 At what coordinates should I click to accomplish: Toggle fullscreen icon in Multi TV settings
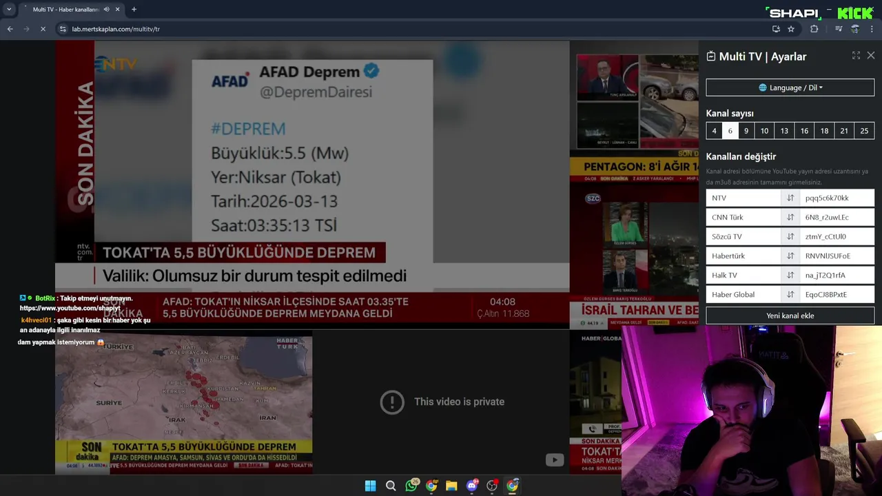(x=856, y=56)
